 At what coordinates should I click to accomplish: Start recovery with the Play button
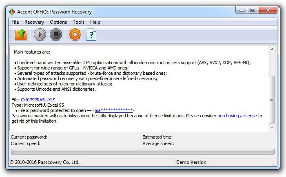[x=40, y=34]
